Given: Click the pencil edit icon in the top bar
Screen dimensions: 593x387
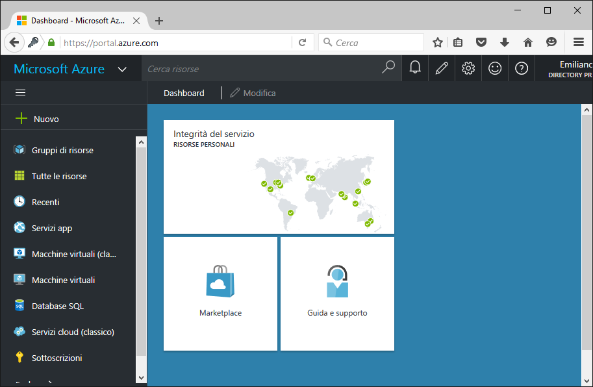Looking at the screenshot, I should pos(442,68).
